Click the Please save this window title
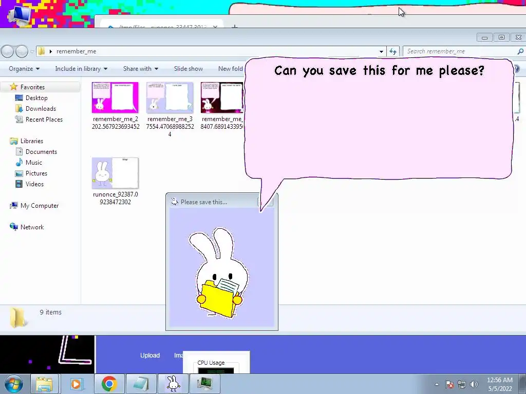Image resolution: width=526 pixels, height=394 pixels. coord(203,202)
